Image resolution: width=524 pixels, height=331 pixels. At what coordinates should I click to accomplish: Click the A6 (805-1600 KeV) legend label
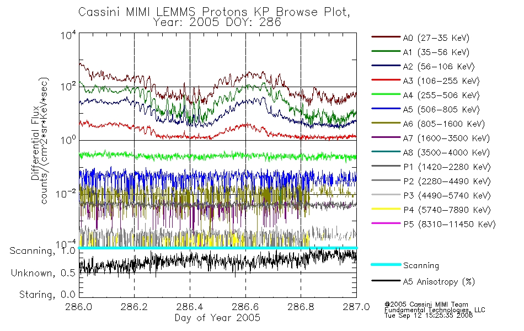pos(444,124)
